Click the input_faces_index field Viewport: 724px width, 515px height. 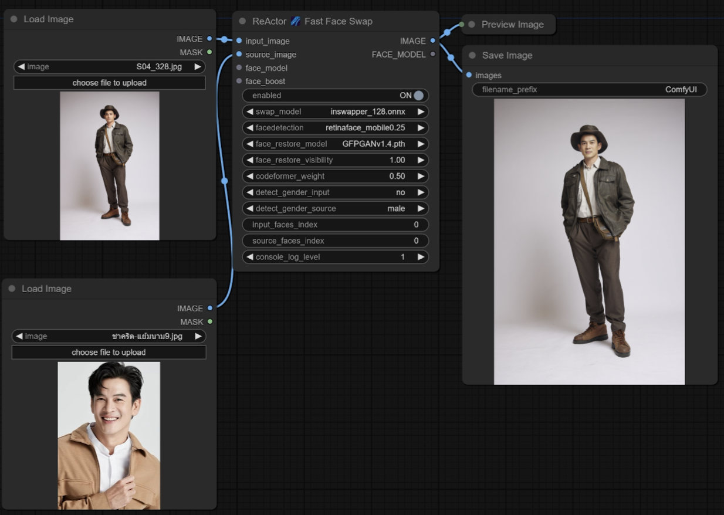[335, 225]
